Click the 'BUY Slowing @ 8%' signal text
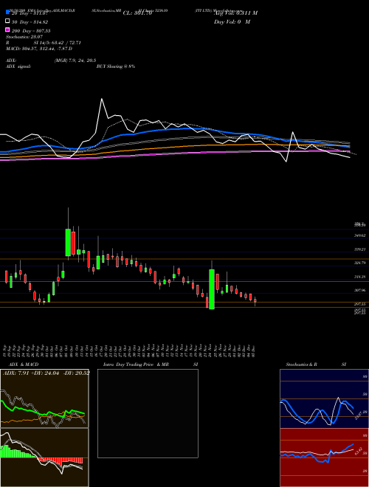The width and height of the screenshot is (369, 487). tap(116, 66)
